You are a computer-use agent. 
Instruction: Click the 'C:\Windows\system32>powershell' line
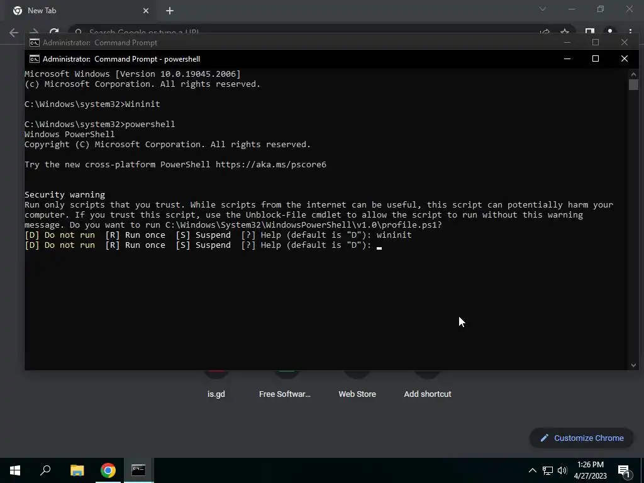pyautogui.click(x=99, y=125)
